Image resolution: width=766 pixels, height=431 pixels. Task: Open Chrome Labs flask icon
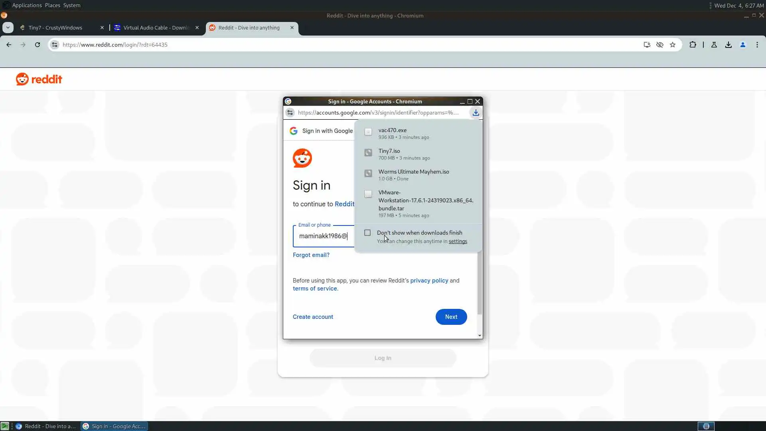[714, 45]
